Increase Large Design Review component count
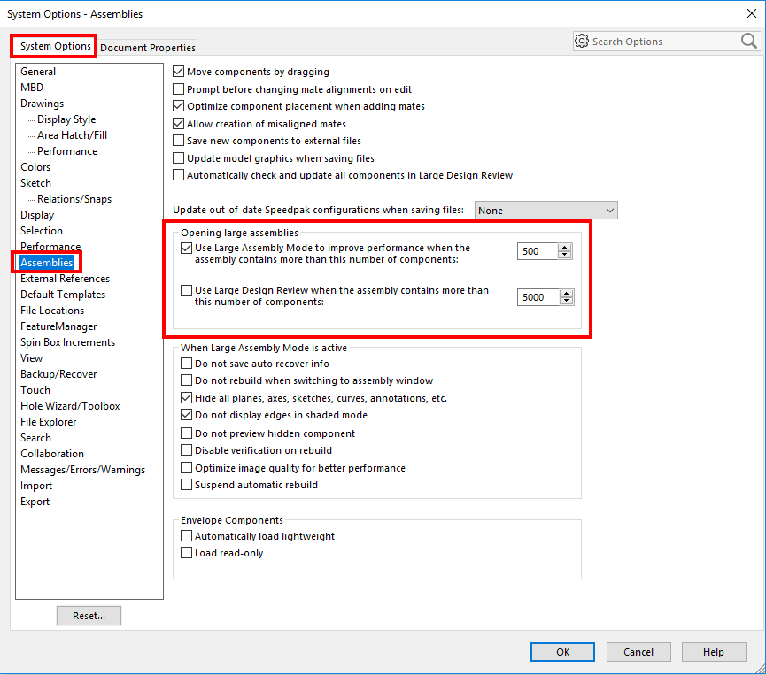The image size is (766, 675). (x=566, y=294)
